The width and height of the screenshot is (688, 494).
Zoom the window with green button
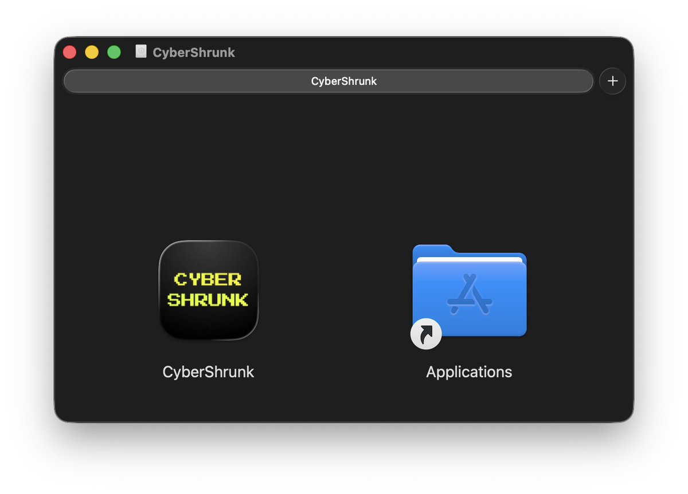click(114, 52)
